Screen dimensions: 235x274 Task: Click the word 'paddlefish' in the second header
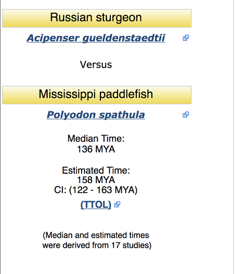click(x=126, y=94)
